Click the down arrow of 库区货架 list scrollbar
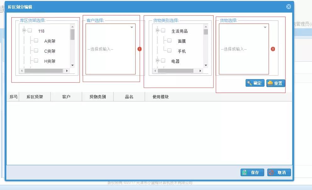Screen dimensions: 312x190 pyautogui.click(x=73, y=65)
